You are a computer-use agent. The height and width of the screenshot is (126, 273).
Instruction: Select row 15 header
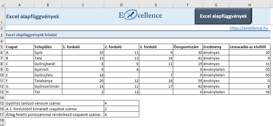point(3,103)
